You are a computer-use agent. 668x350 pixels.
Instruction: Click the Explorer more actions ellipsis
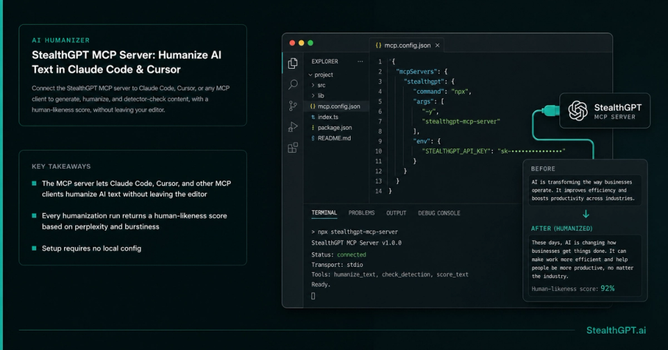coord(360,61)
